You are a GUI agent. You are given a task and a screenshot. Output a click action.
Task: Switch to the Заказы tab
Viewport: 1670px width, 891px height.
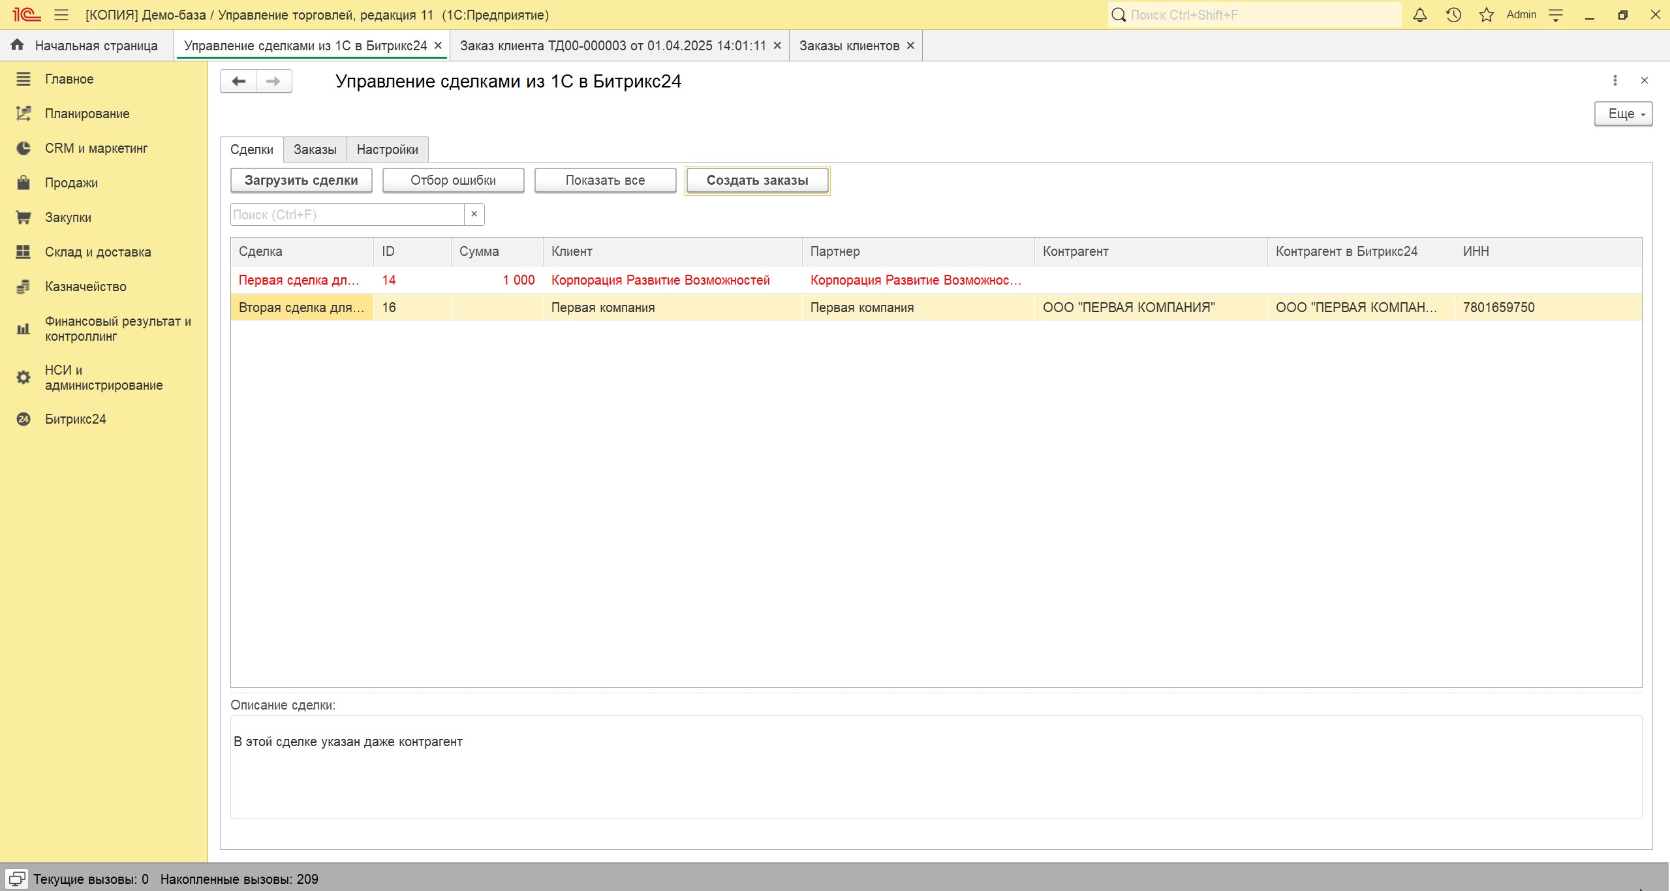pyautogui.click(x=315, y=149)
